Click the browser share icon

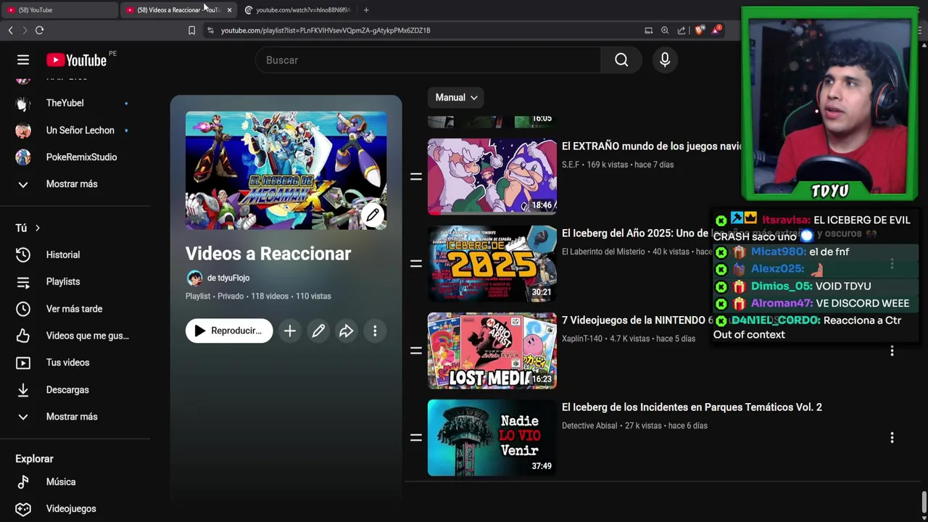click(x=681, y=30)
